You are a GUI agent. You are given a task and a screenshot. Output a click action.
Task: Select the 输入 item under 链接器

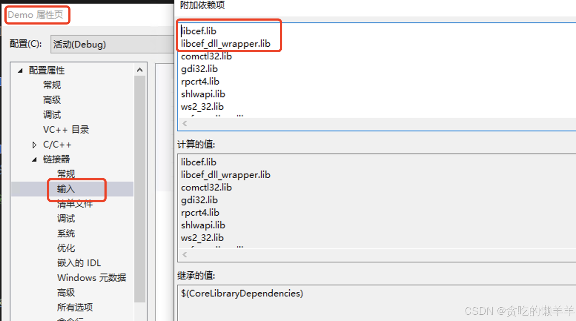point(66,189)
